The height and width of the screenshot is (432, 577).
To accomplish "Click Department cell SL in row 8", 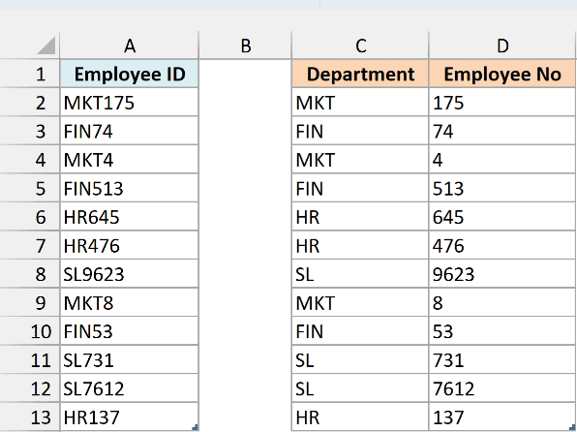I will click(360, 274).
